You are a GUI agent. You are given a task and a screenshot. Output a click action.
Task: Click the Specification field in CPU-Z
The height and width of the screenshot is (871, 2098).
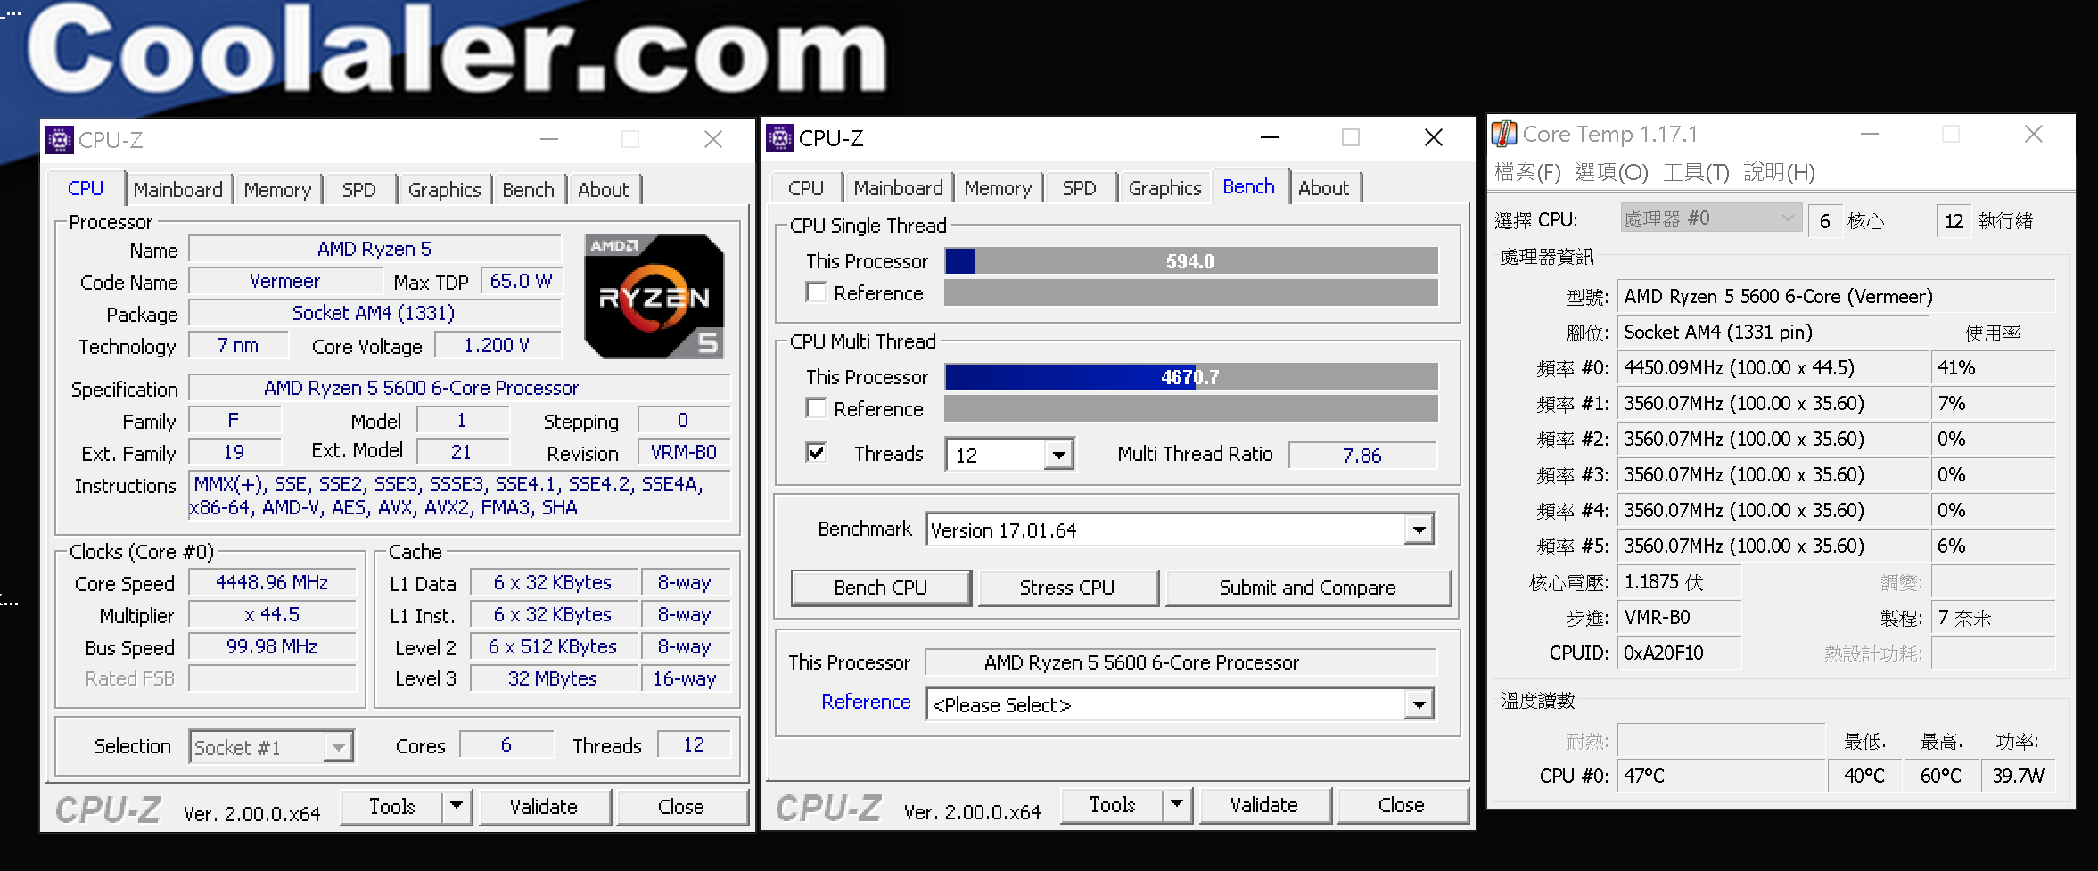click(x=459, y=388)
